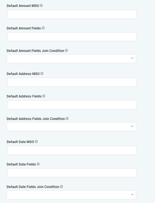155x203 pixels.
Task: Open info icon for Date Fields Join Condition
Action: pyautogui.click(x=62, y=187)
